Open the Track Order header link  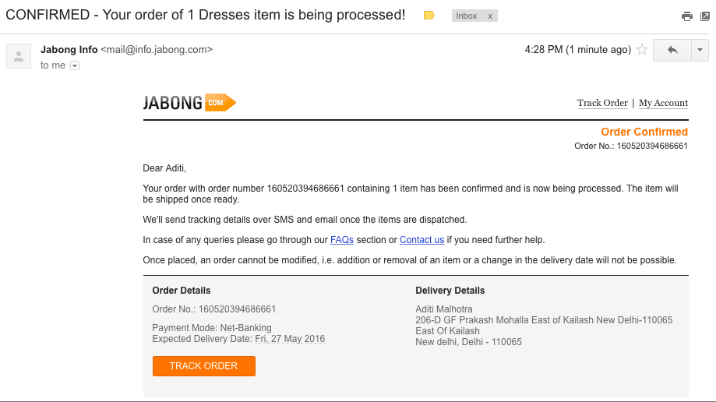tap(602, 103)
